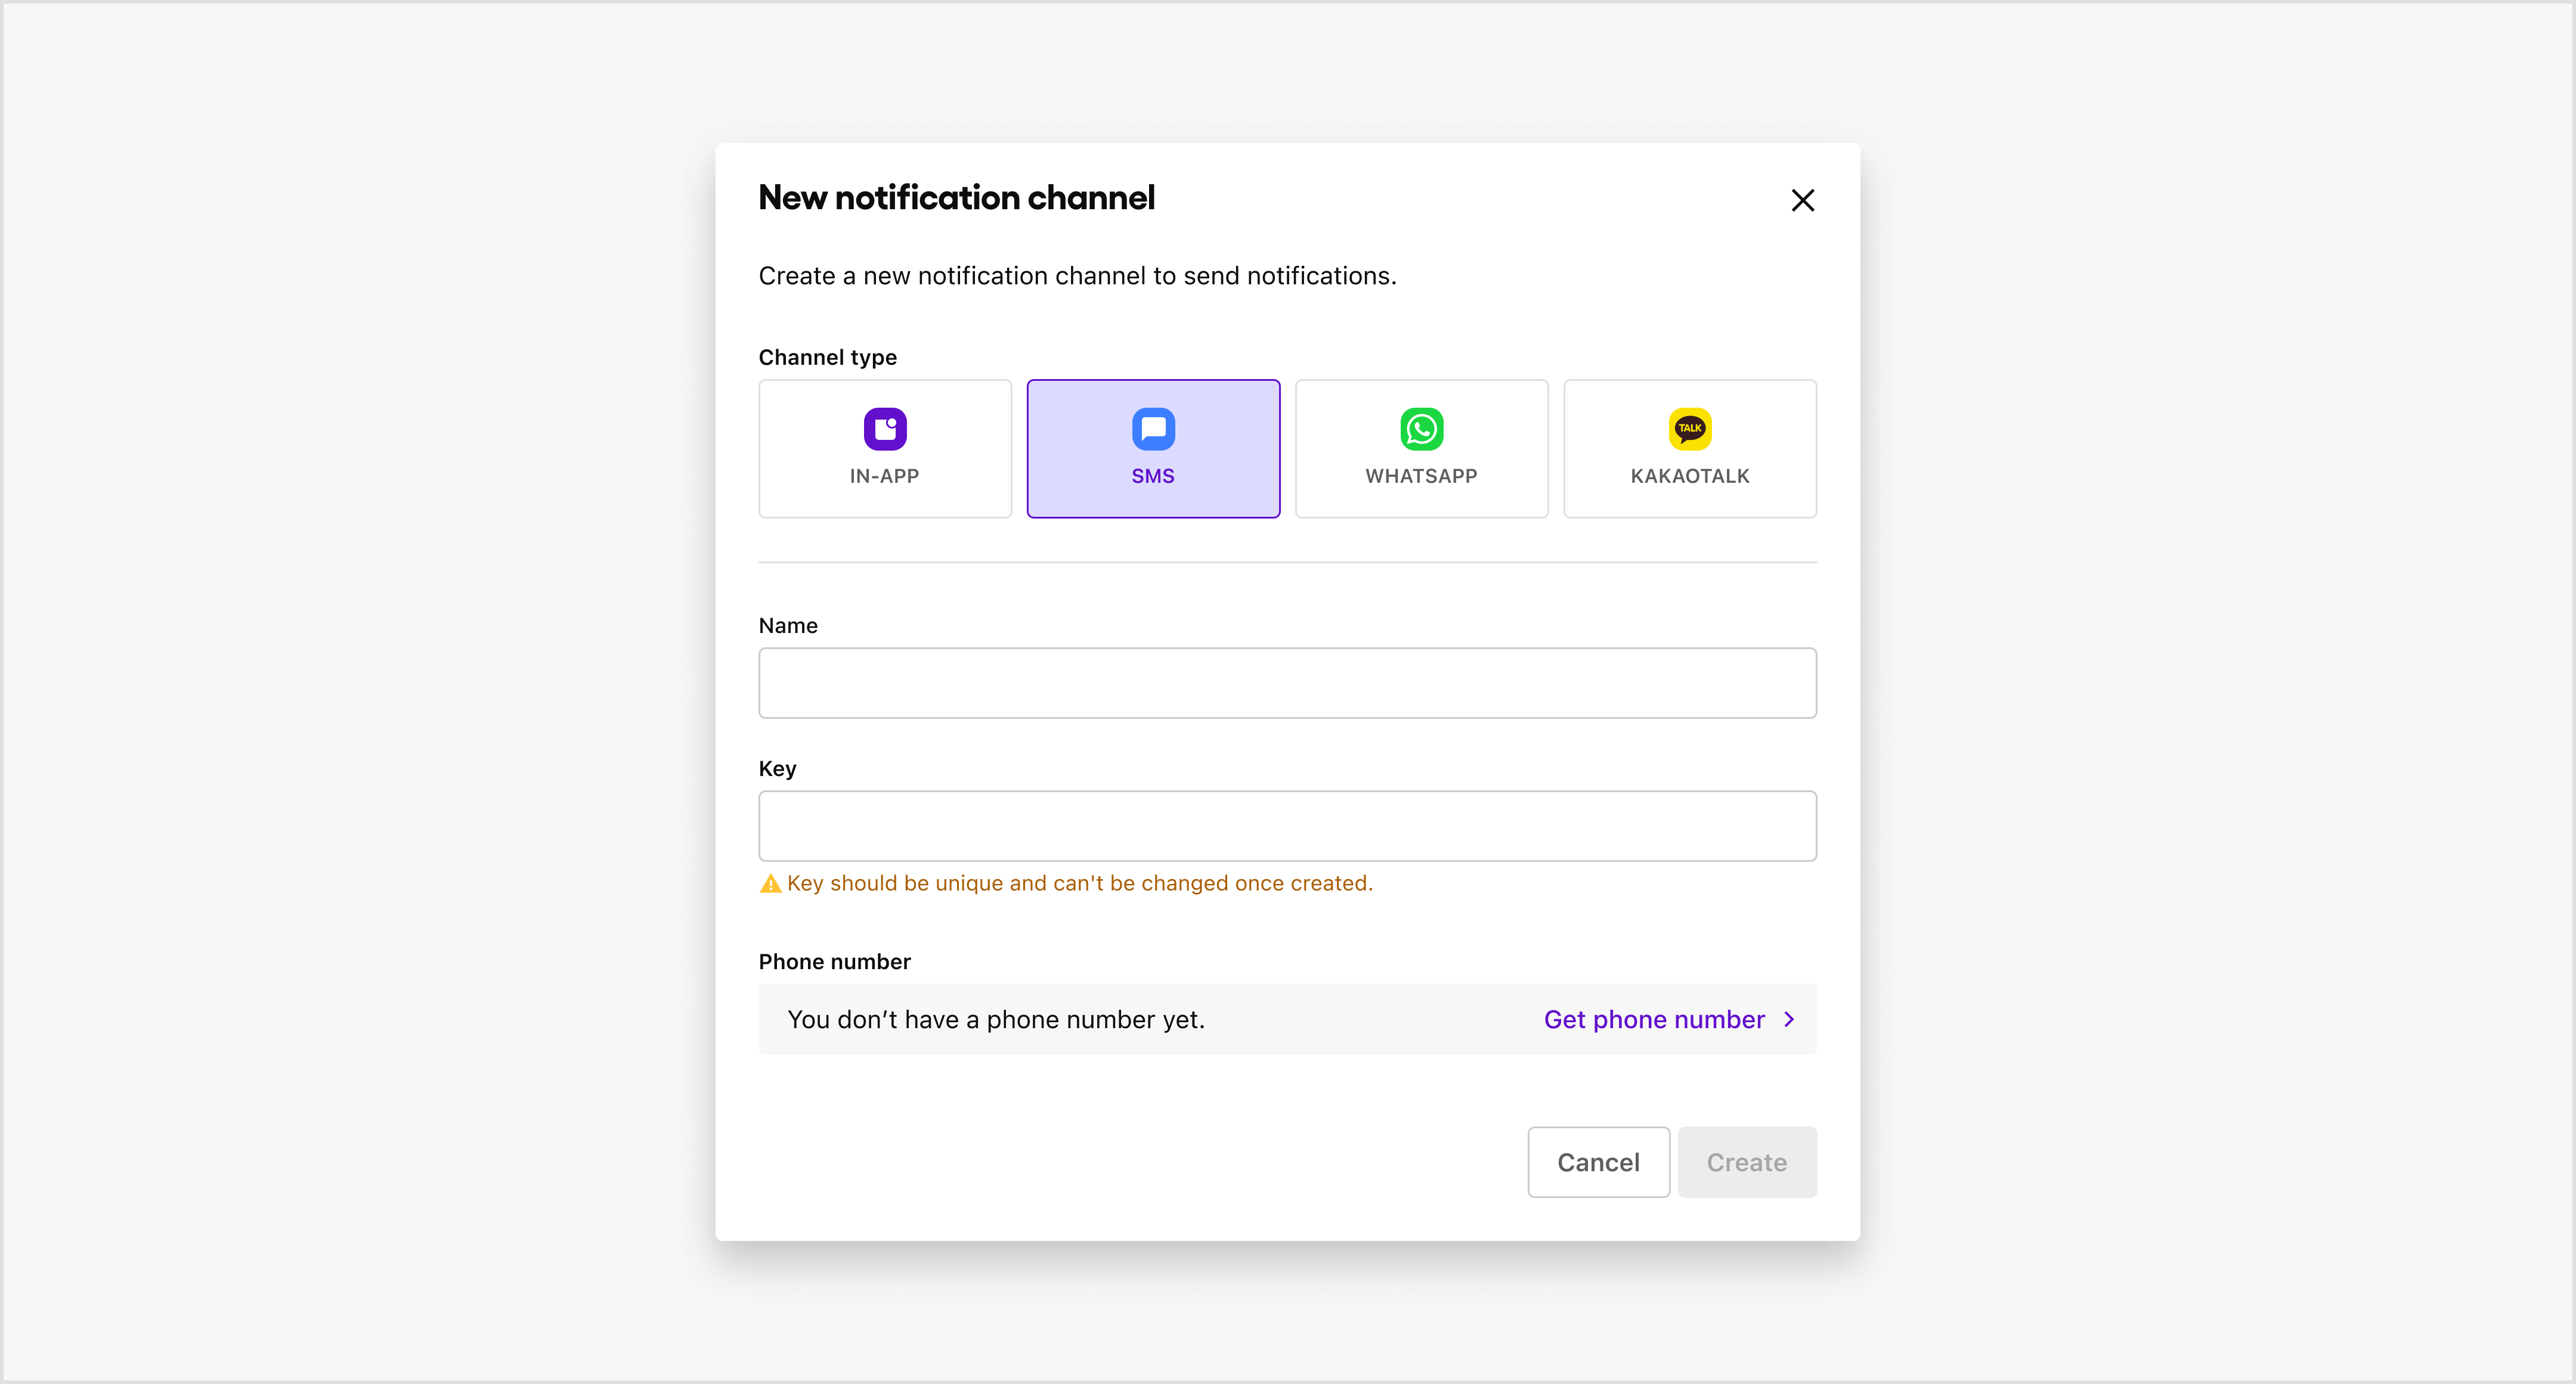The width and height of the screenshot is (2576, 1384).
Task: Click the yellow KakaoTalk icon
Action: [1689, 429]
